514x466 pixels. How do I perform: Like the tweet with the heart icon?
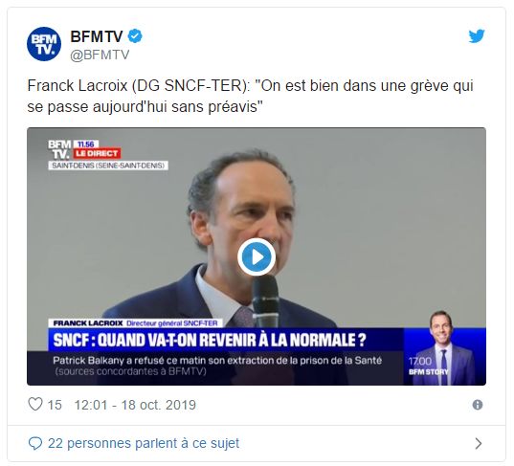[35, 404]
